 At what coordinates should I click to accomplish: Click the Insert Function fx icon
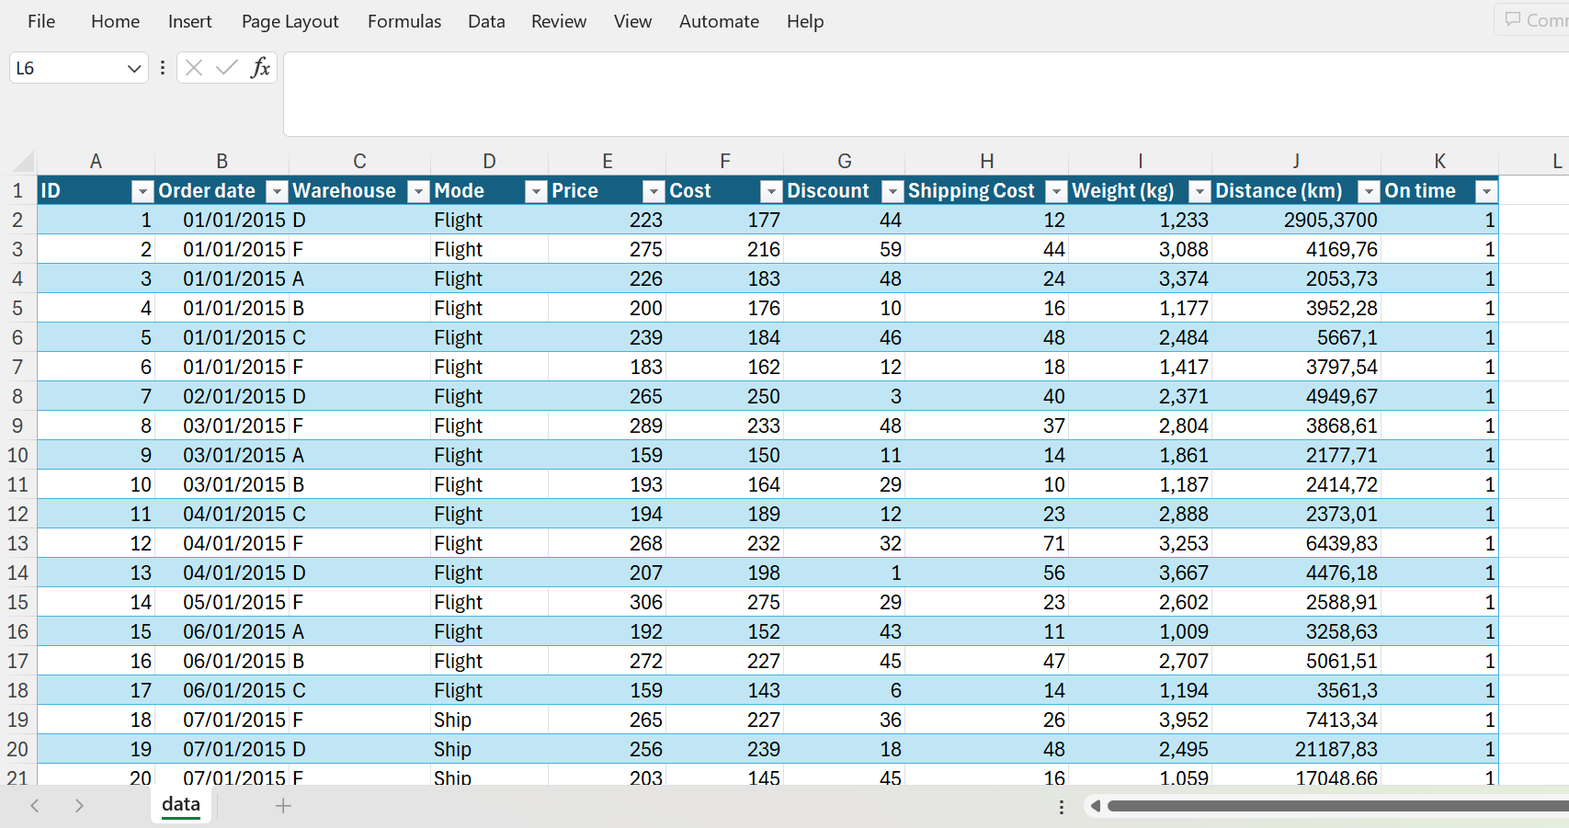coord(260,67)
